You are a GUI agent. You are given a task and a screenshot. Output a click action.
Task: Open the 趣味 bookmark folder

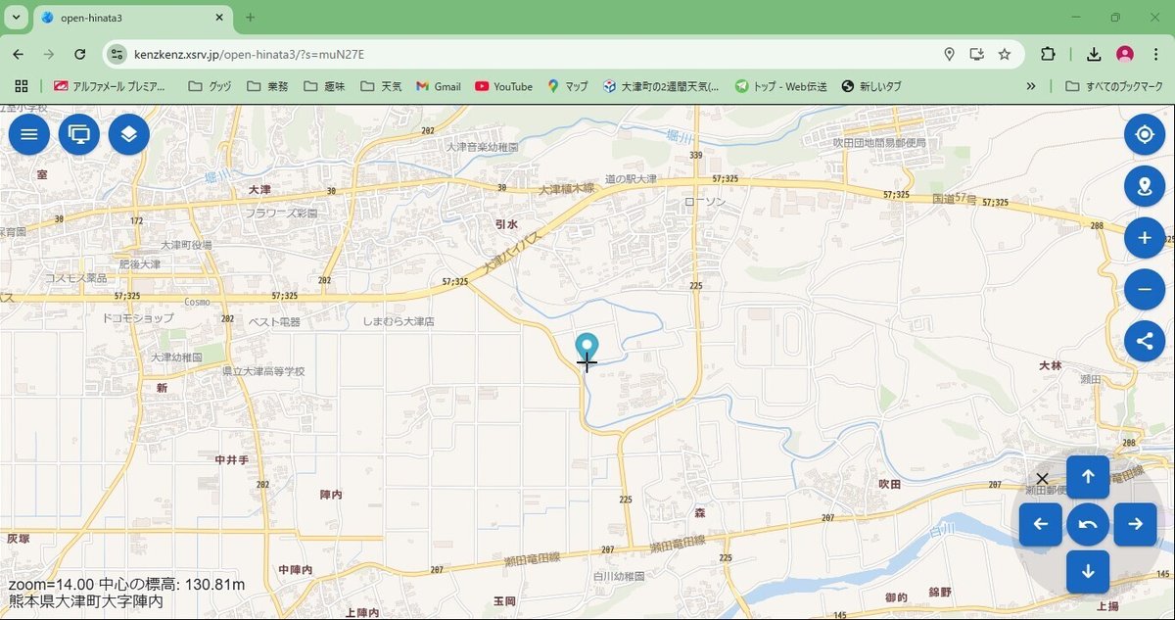pos(324,86)
